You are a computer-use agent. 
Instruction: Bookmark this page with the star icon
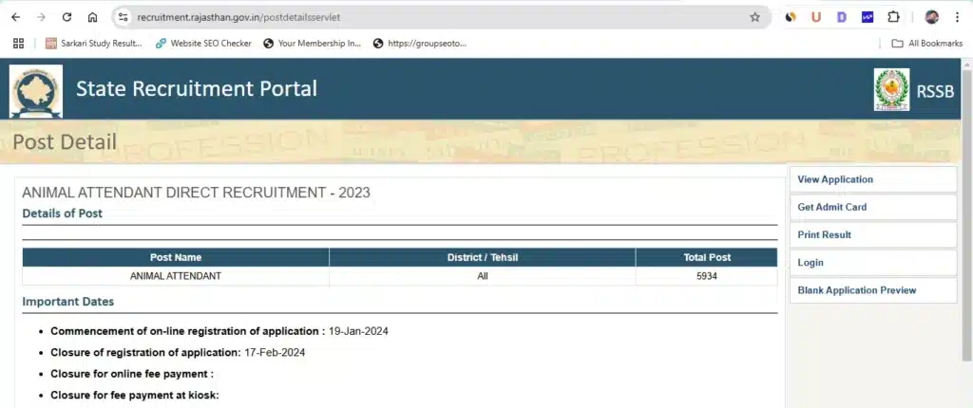(754, 17)
